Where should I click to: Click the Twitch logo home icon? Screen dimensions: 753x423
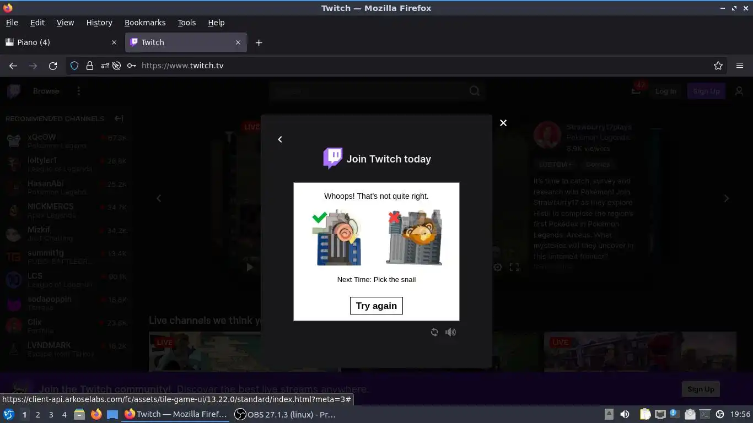tap(14, 91)
